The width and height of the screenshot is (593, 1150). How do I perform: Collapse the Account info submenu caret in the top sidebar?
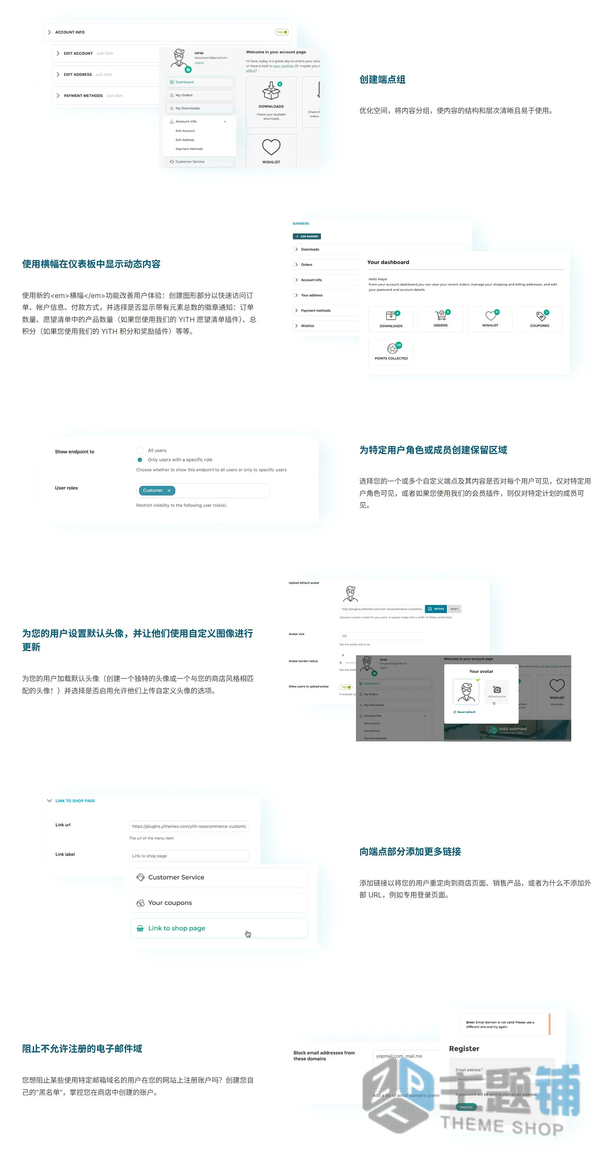[225, 121]
